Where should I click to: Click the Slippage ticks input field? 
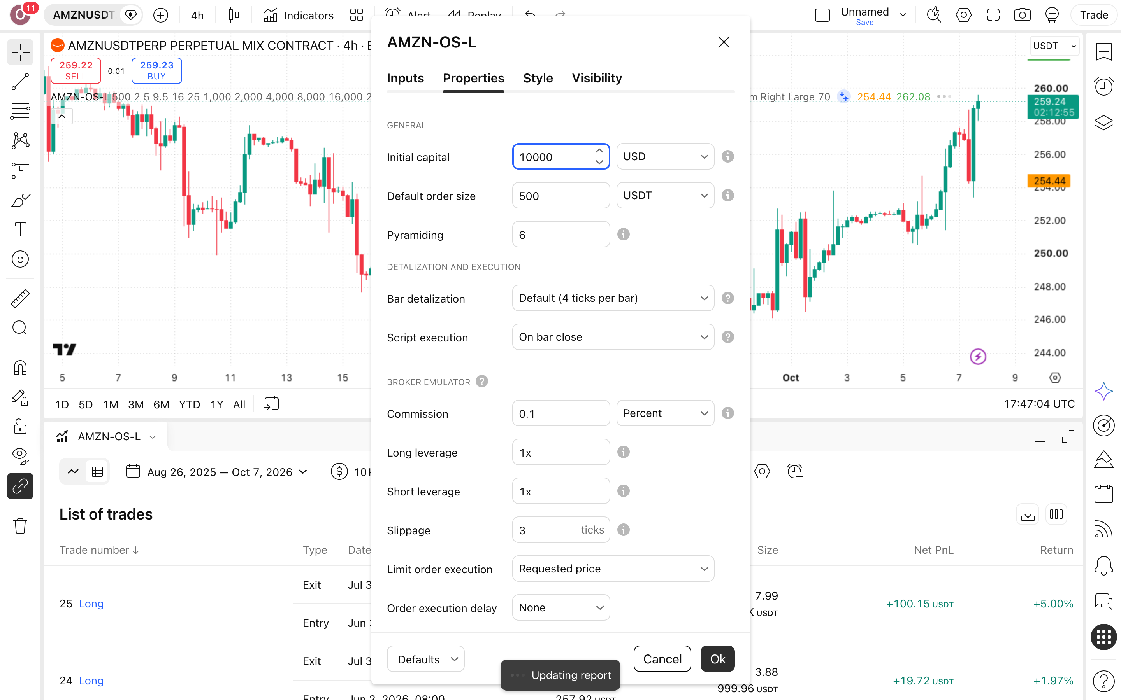coord(561,530)
